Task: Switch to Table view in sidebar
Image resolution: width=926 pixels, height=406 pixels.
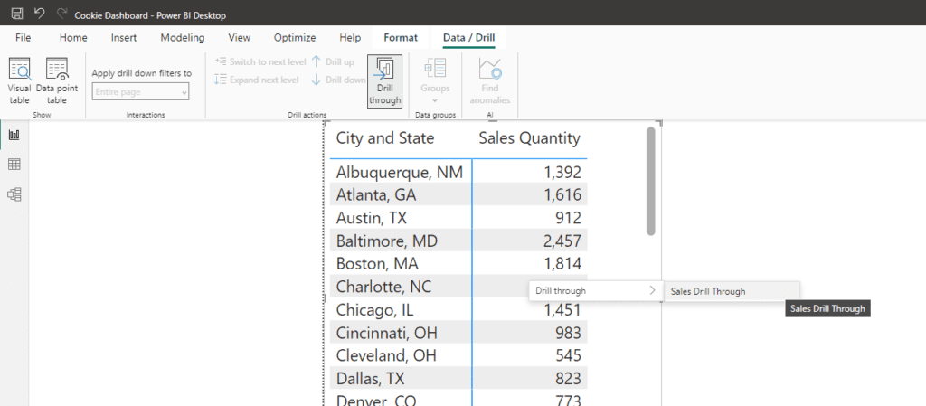Action: point(14,165)
